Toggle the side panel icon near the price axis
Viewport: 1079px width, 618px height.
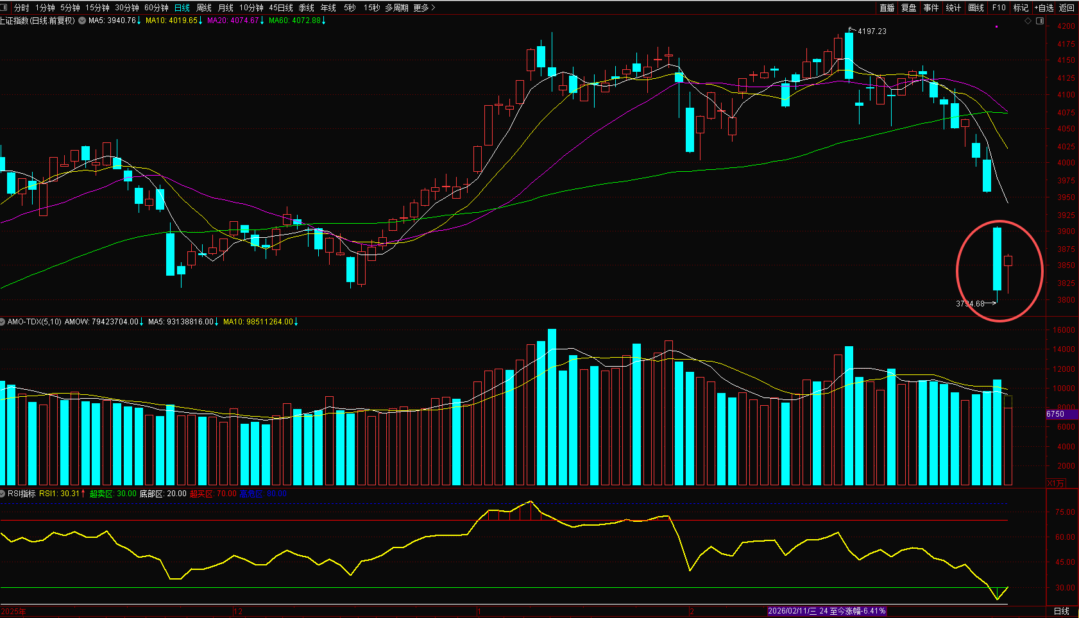click(x=1040, y=21)
